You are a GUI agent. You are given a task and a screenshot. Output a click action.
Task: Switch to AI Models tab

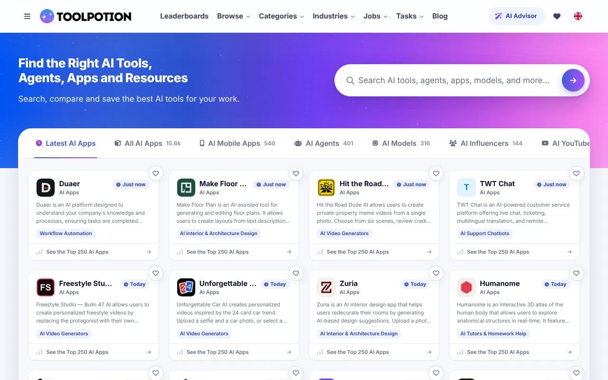[401, 143]
